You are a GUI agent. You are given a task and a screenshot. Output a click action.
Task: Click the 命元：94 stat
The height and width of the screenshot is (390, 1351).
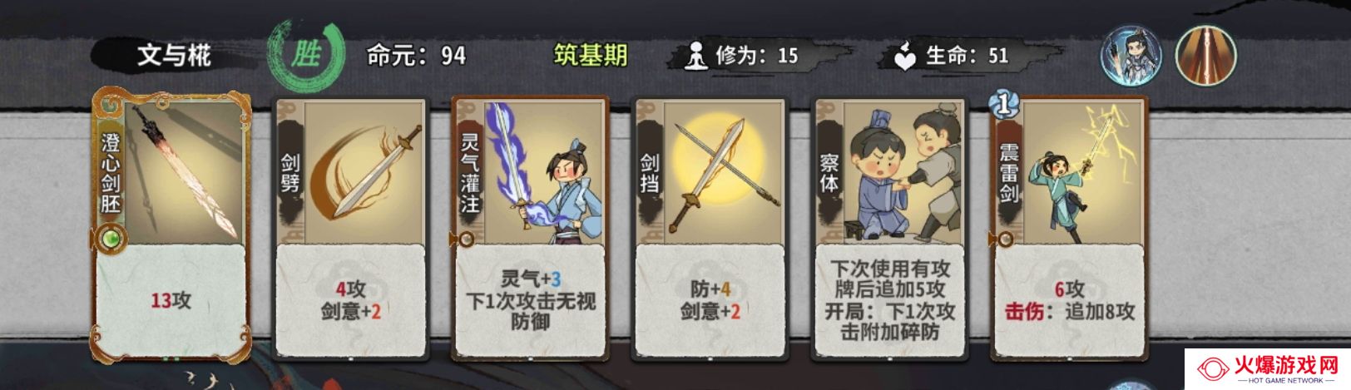point(417,56)
